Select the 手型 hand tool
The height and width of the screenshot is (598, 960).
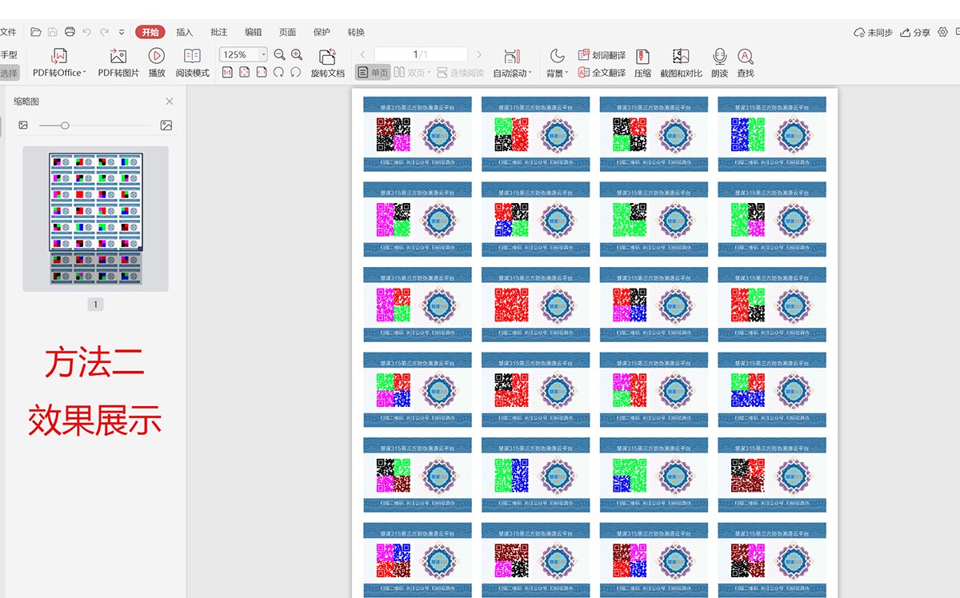pyautogui.click(x=9, y=54)
